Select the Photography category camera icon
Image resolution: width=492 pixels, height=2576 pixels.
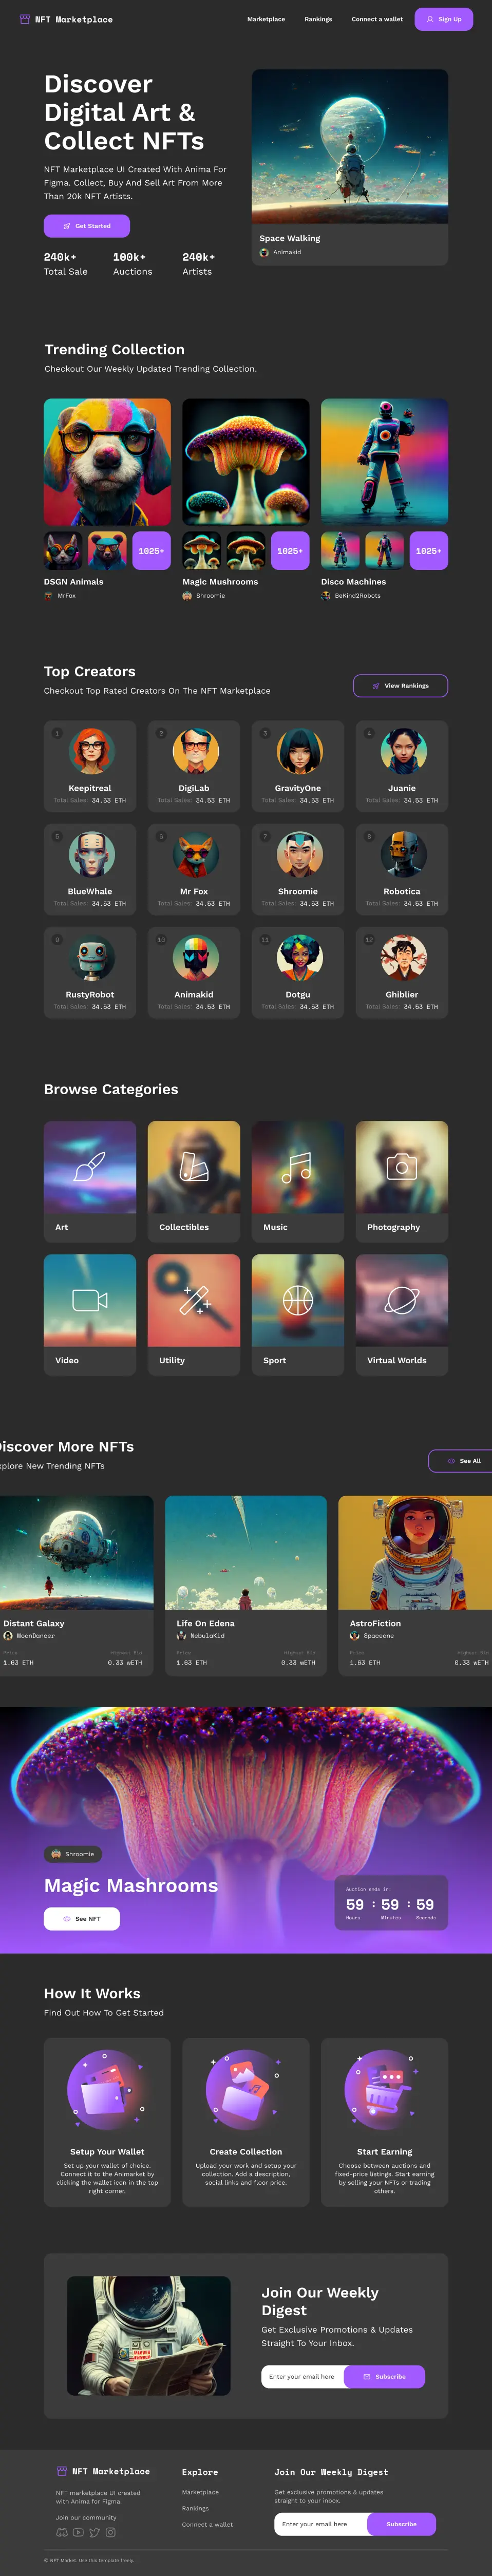402,1166
